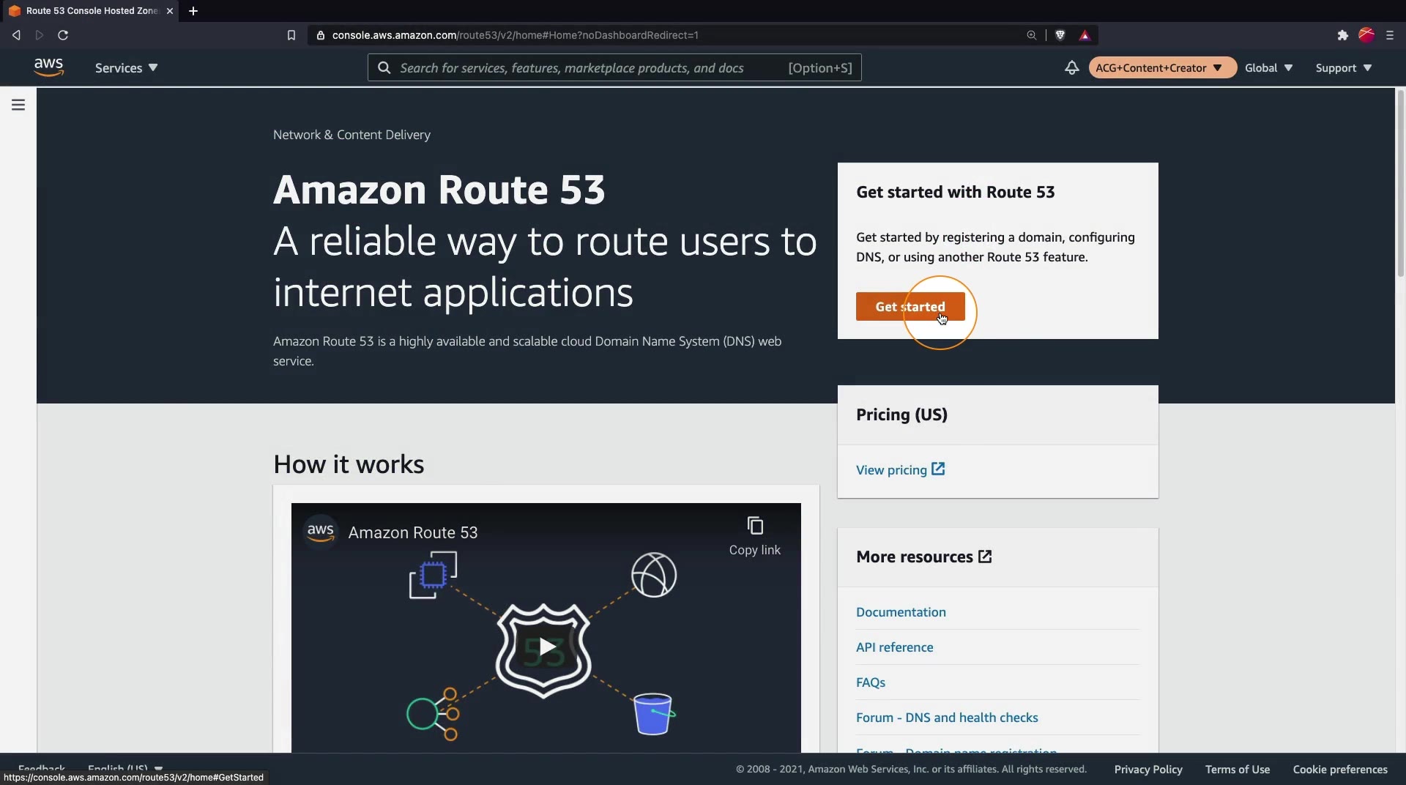Go forward in browser history
This screenshot has width=1406, height=785.
pyautogui.click(x=40, y=35)
